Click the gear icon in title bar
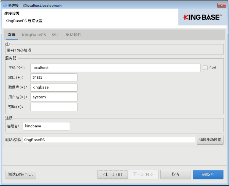The image size is (229, 186). click(5, 6)
